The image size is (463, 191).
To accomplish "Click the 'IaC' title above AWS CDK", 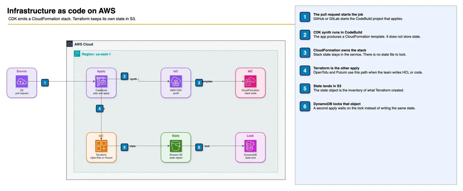I will (x=176, y=71).
